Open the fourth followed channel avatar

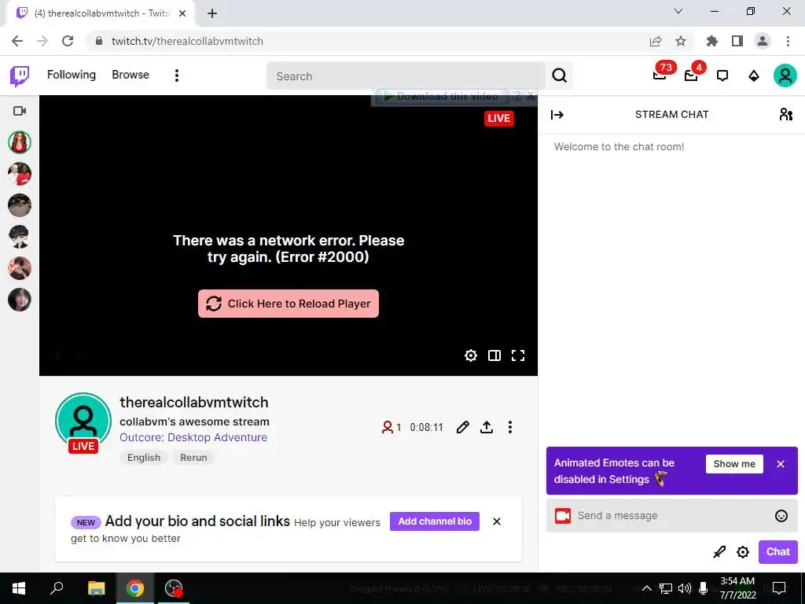coord(20,237)
